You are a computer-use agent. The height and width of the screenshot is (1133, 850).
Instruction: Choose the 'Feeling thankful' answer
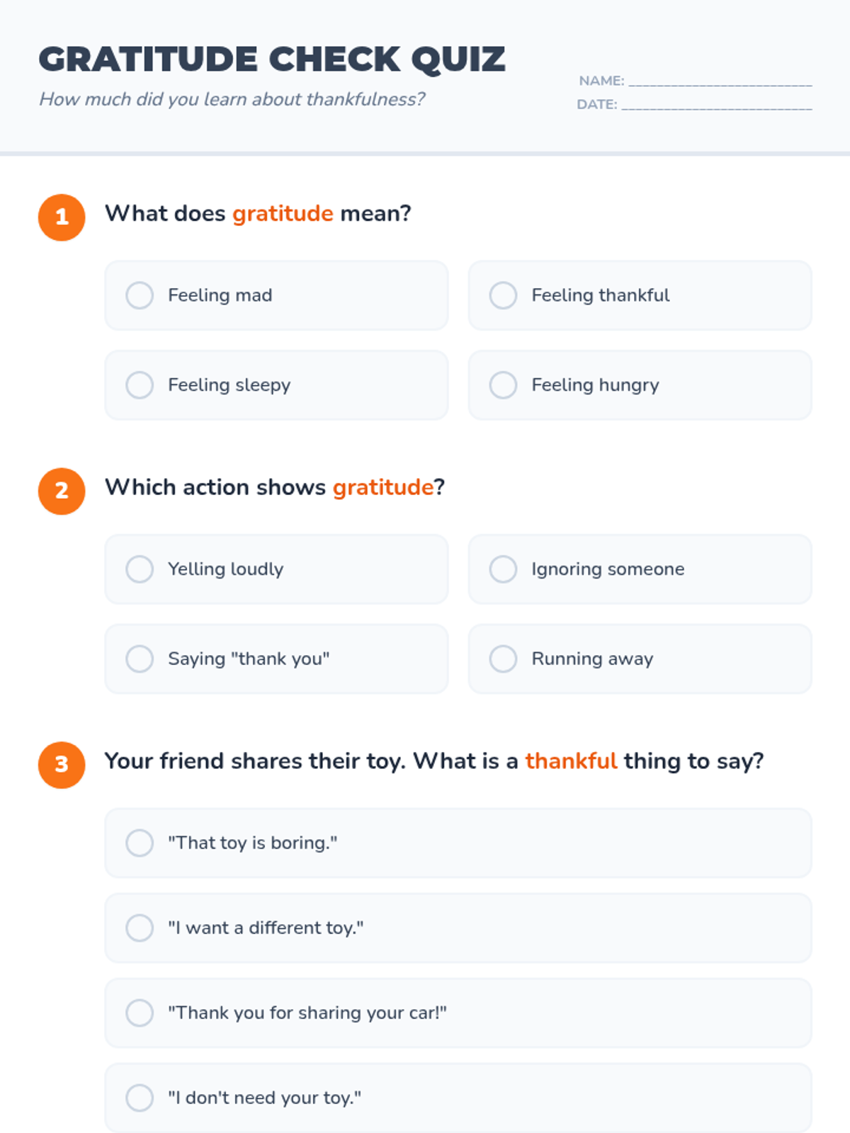pos(640,295)
